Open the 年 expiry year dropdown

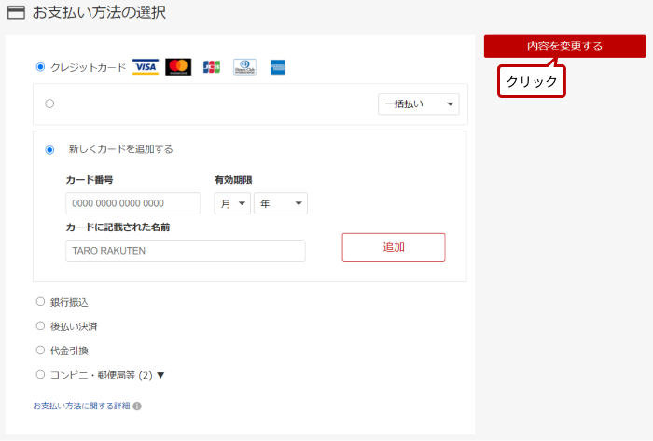click(281, 203)
